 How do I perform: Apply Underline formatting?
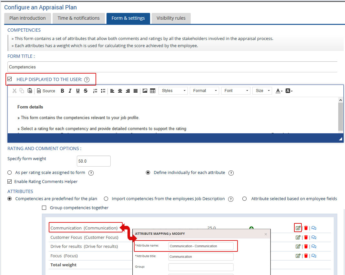pyautogui.click(x=78, y=91)
